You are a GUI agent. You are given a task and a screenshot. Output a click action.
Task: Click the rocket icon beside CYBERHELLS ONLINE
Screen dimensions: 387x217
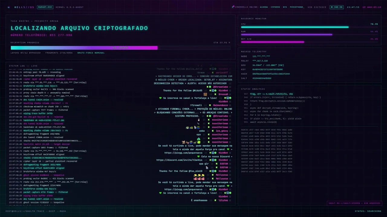[x=233, y=7]
